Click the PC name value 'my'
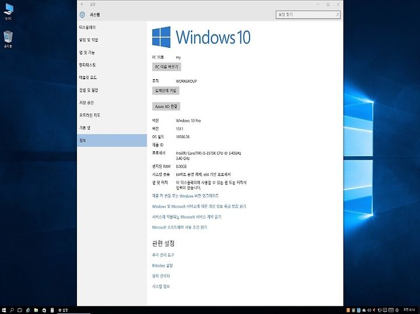This screenshot has width=420, height=314. [x=178, y=58]
